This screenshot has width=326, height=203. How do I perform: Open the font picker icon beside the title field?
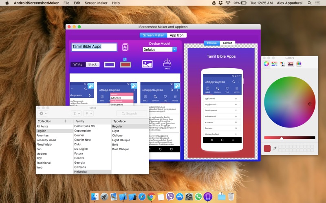125,47
